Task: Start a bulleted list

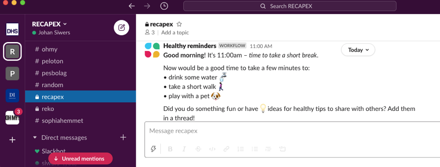Action: (x=254, y=149)
